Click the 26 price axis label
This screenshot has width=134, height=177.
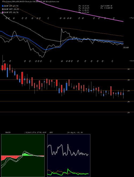click(x=128, y=102)
